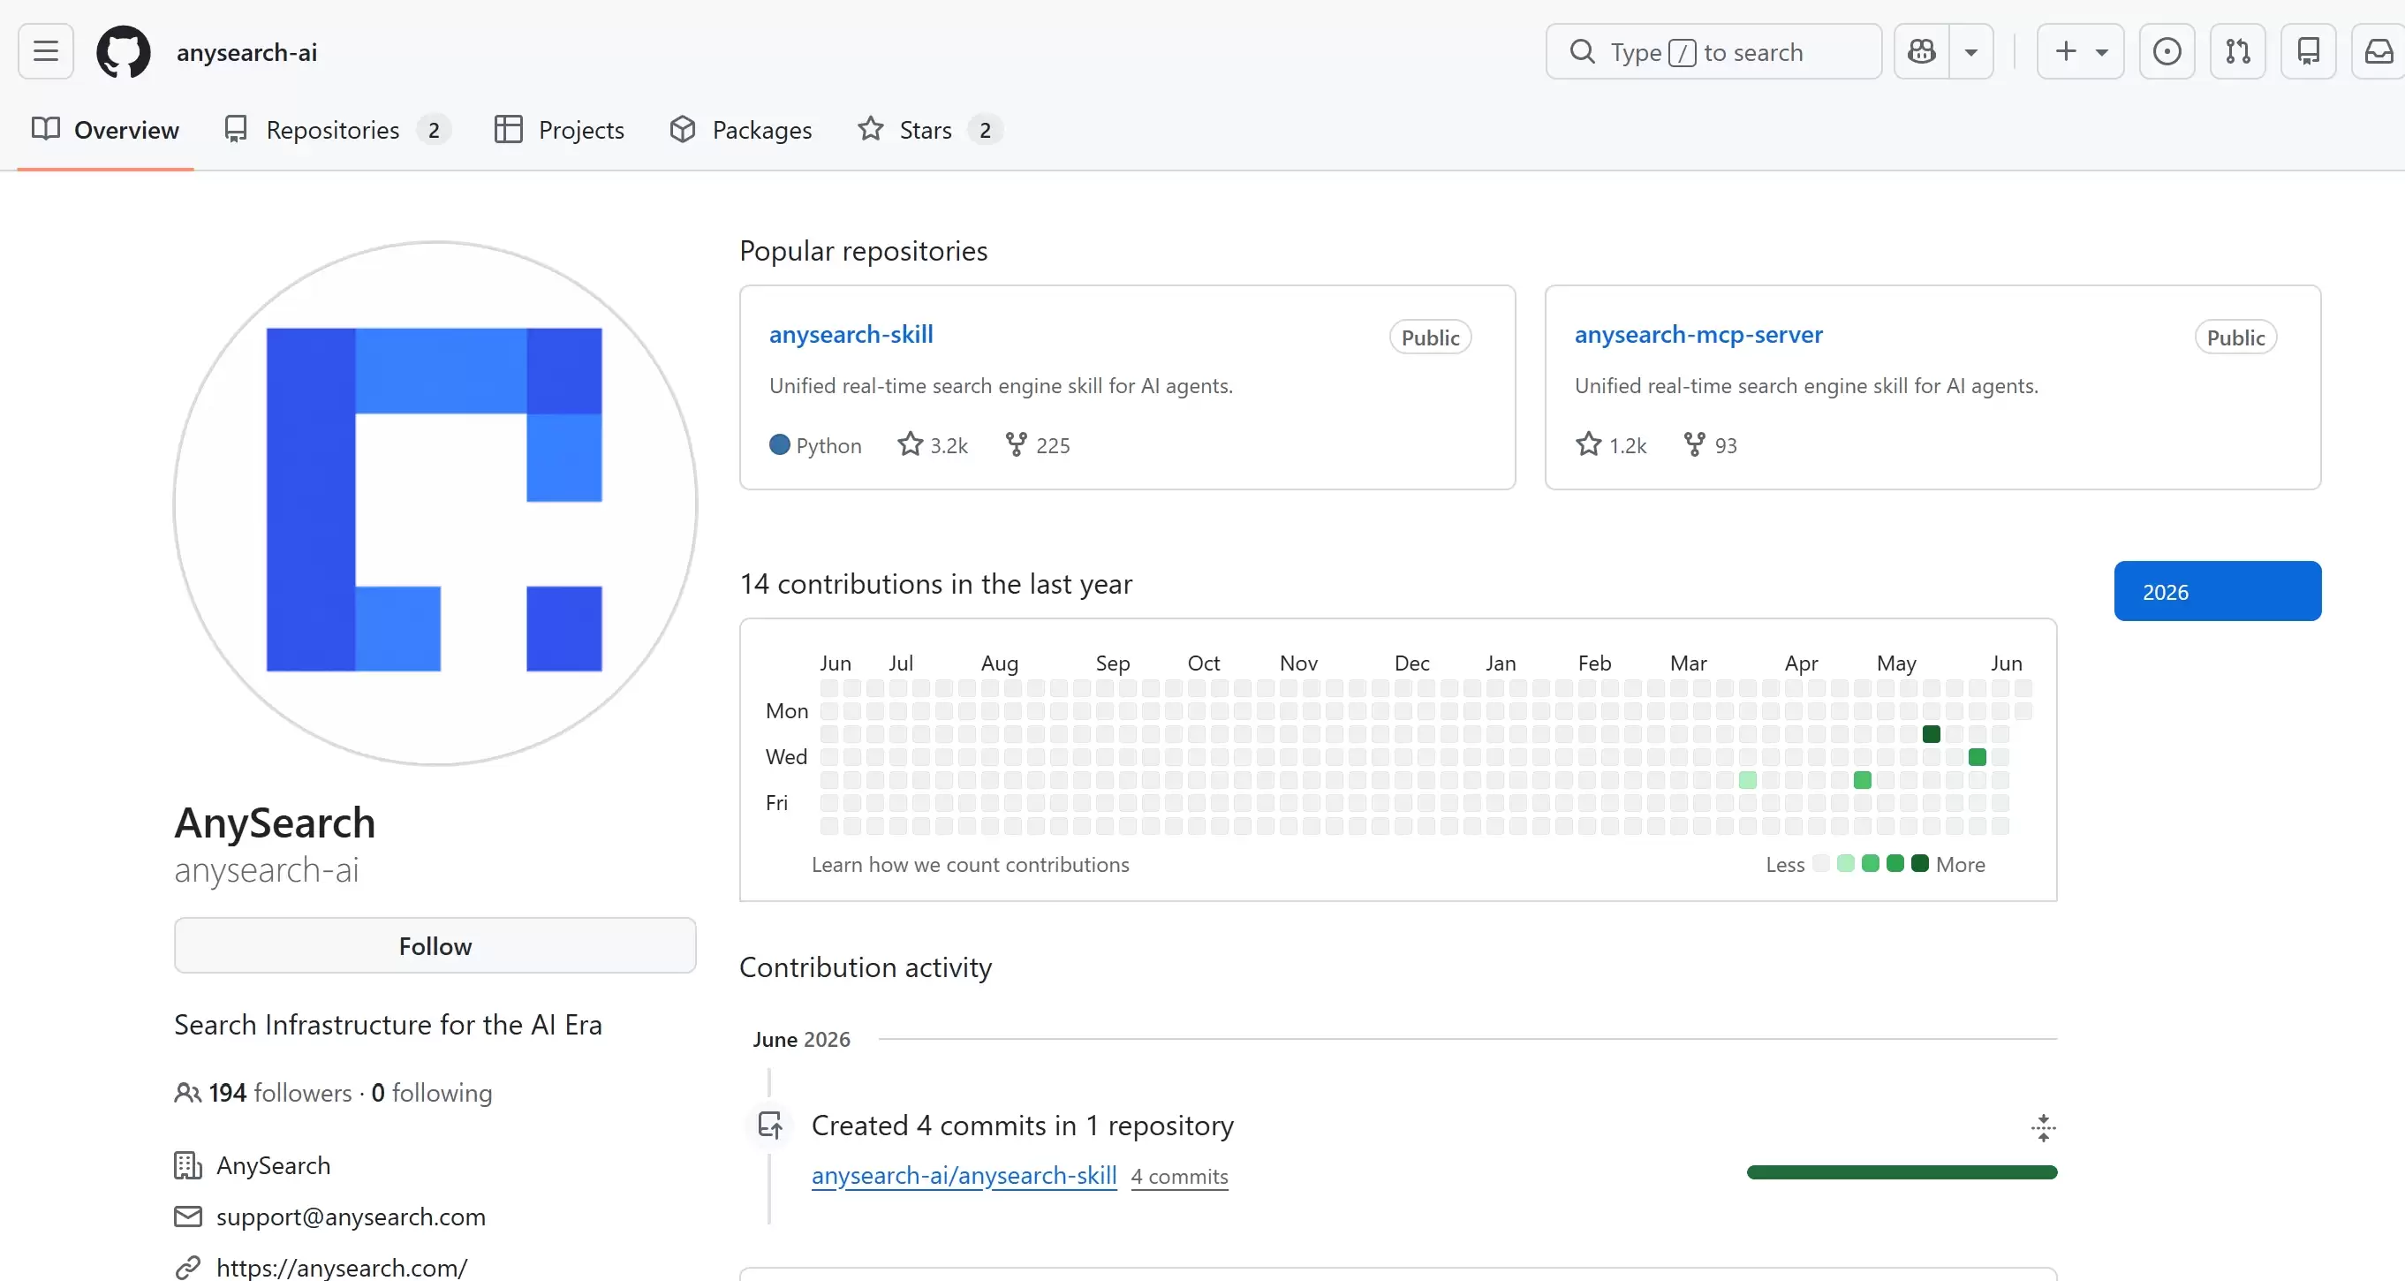Image resolution: width=2405 pixels, height=1281 pixels.
Task: Click the support@anysearch.com email link
Action: 351,1217
